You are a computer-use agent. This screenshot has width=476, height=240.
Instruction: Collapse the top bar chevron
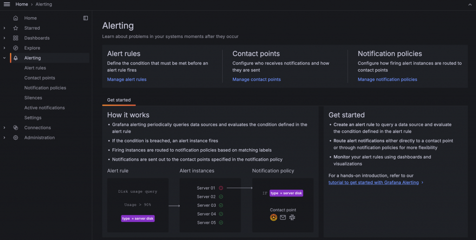469,4
